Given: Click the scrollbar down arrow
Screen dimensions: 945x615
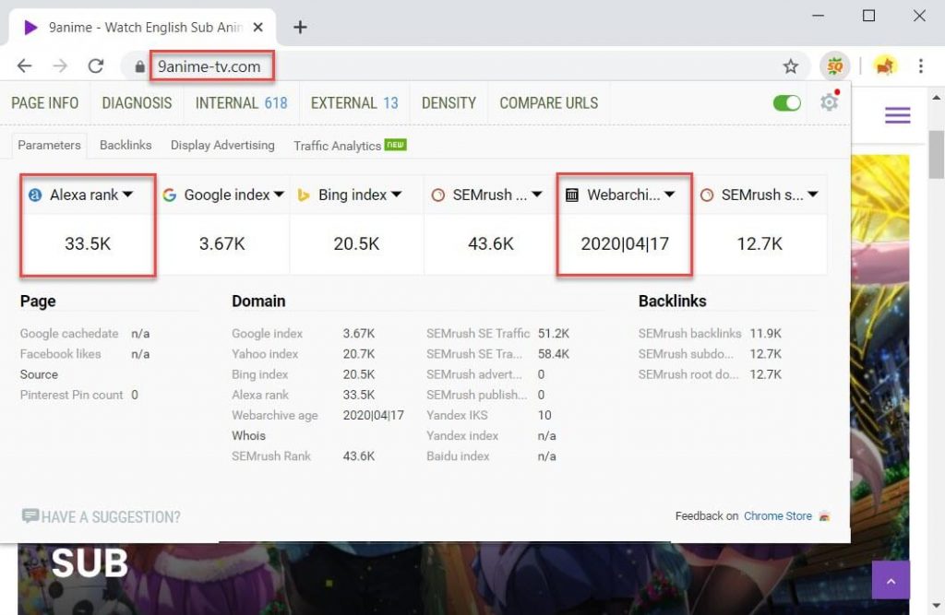Looking at the screenshot, I should point(936,606).
